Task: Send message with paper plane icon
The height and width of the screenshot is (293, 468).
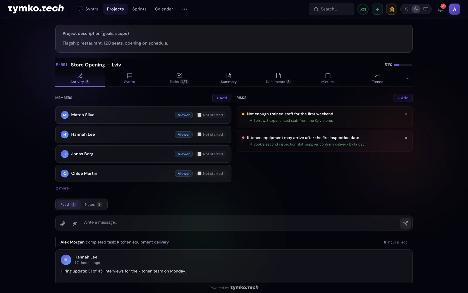Action: [405, 223]
